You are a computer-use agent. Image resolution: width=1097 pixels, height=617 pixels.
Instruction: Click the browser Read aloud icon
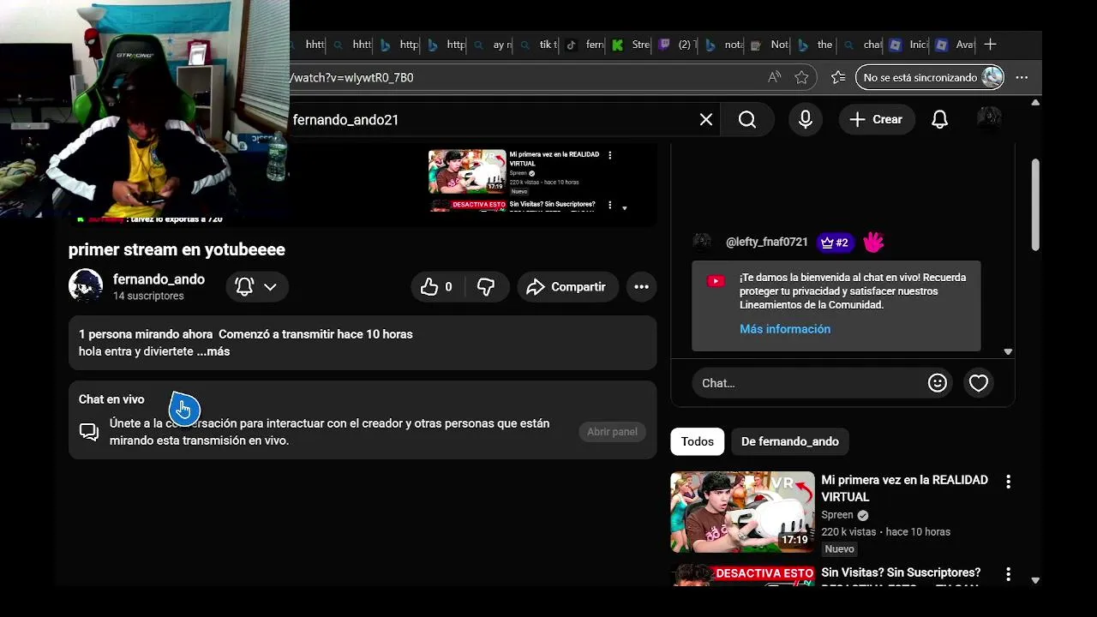tap(775, 77)
